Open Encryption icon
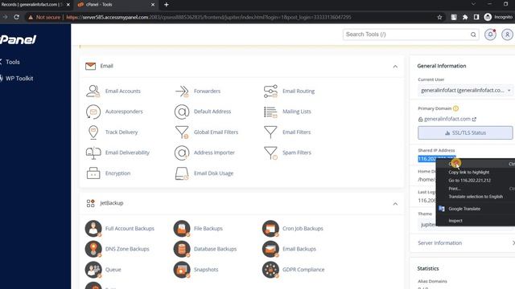Screen dimensions: 515x289 (93, 173)
